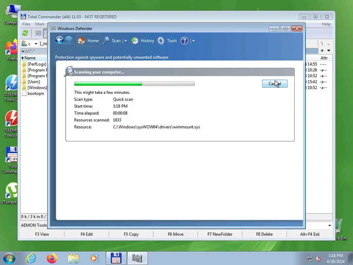Image resolution: width=353 pixels, height=265 pixels.
Task: Click F6 Move button
Action: click(x=175, y=234)
